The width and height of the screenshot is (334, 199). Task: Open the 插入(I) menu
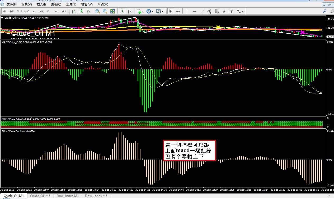click(41, 4)
